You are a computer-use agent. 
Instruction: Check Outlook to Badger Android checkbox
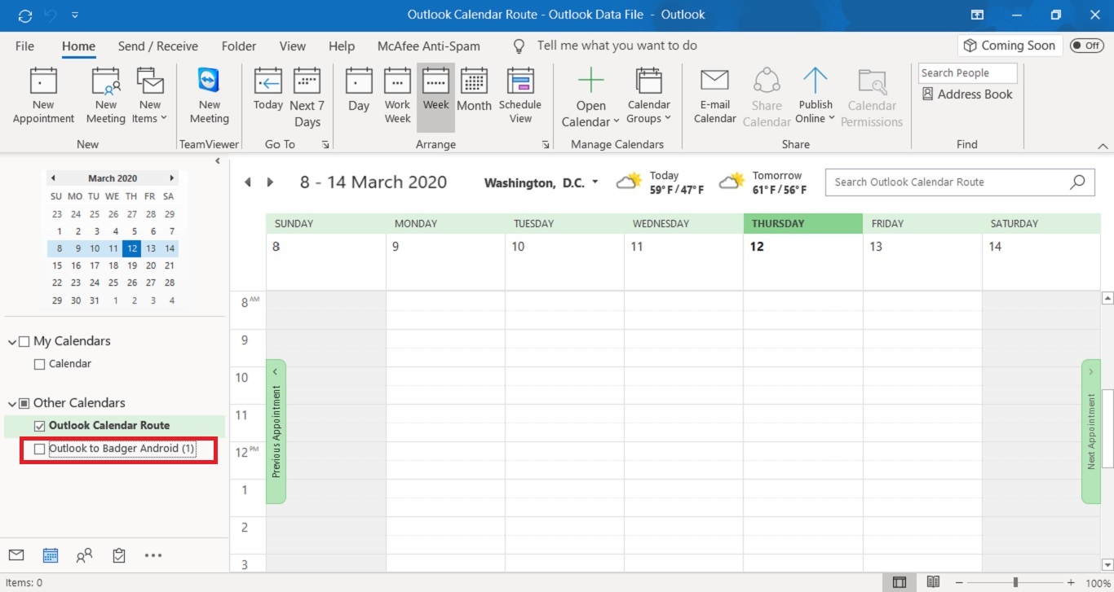(x=39, y=449)
